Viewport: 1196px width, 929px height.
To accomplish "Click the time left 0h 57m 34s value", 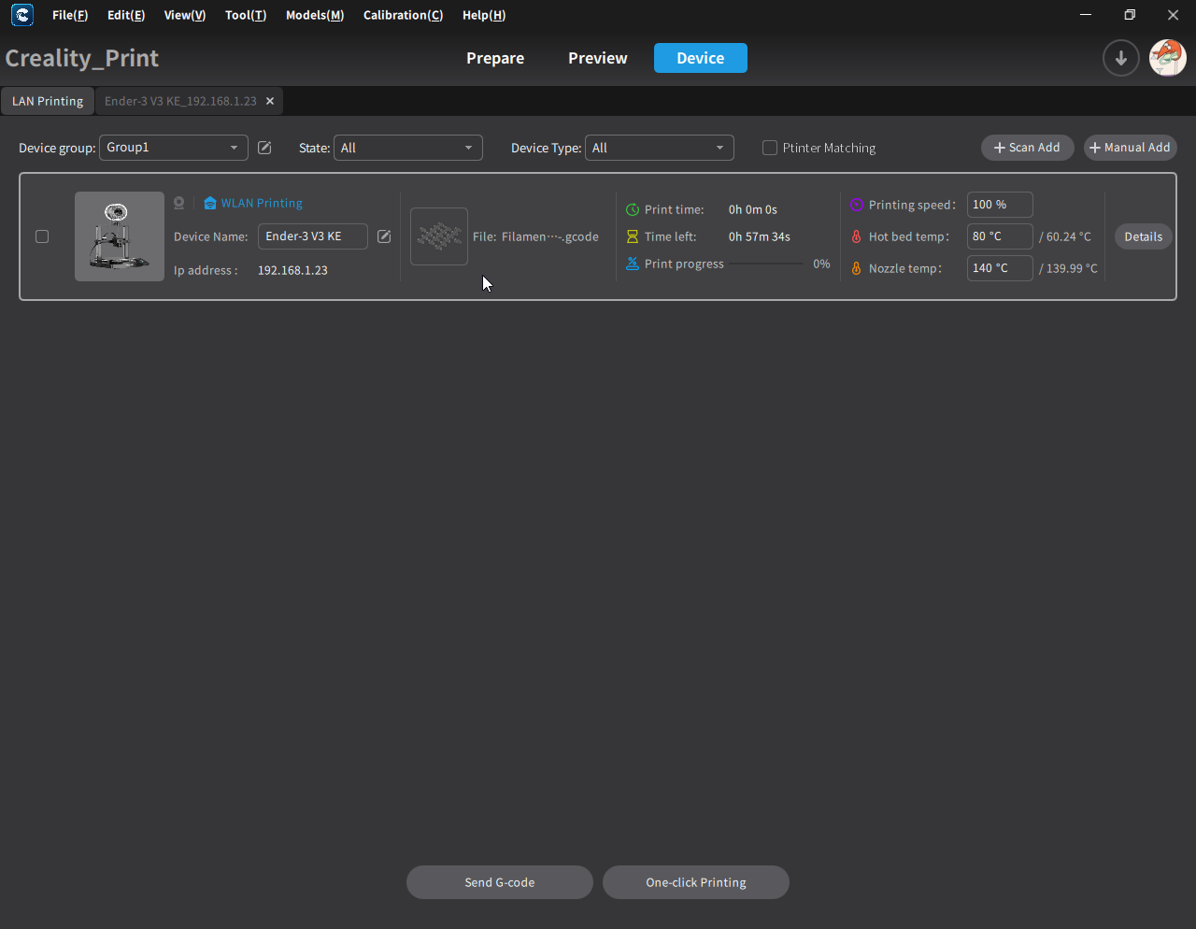I will point(760,236).
